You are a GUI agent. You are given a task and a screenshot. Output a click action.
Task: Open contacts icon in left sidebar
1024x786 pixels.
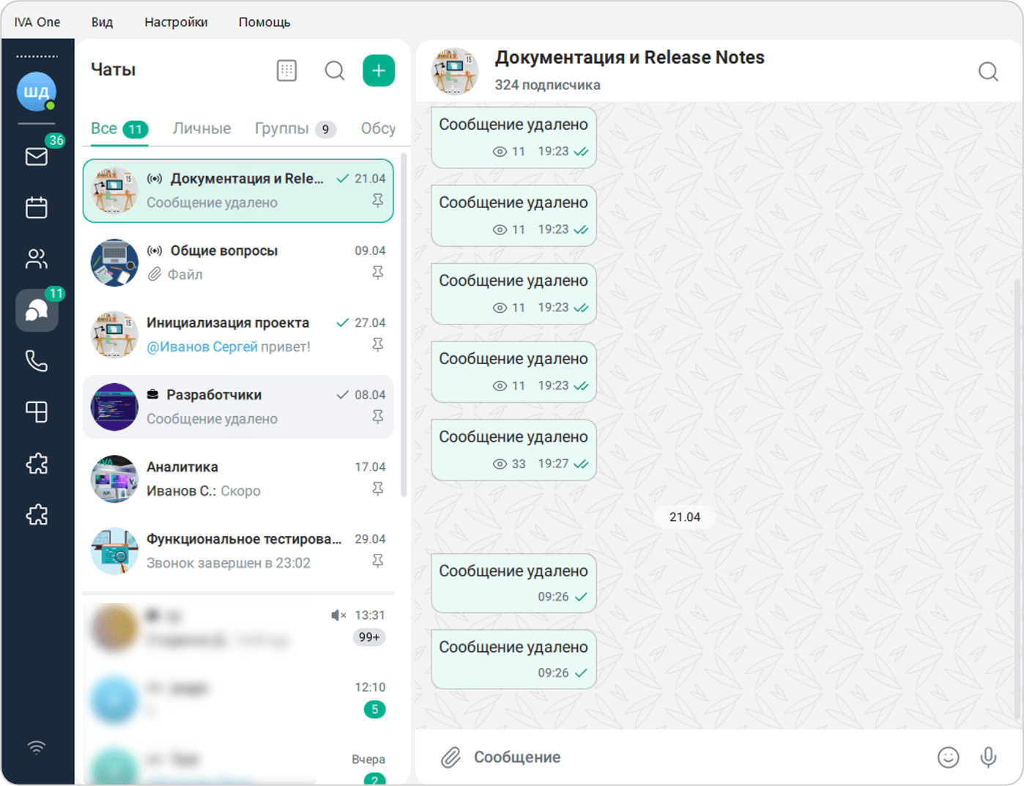click(36, 259)
